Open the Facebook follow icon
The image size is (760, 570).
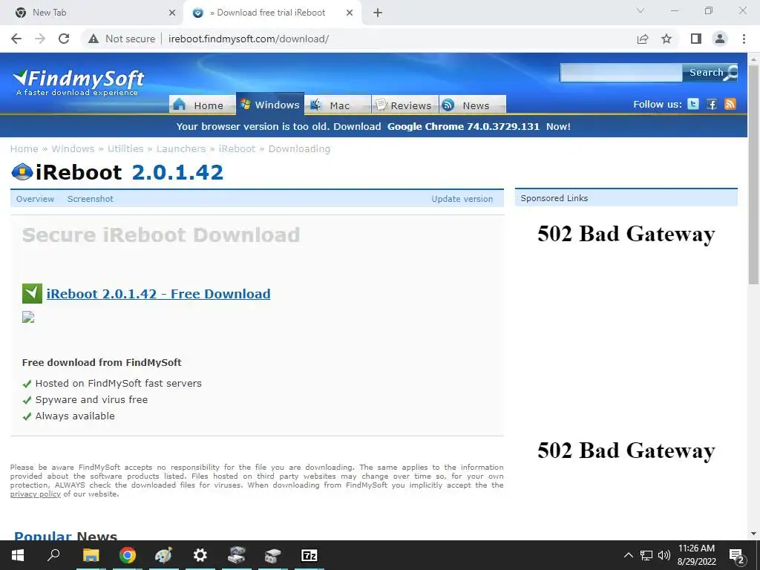click(x=712, y=104)
